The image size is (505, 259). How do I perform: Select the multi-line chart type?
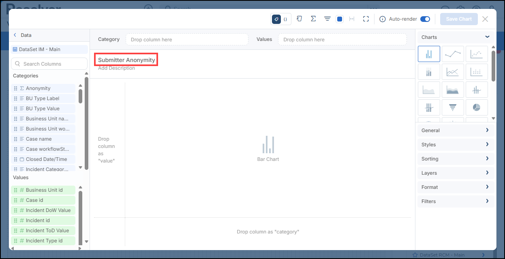[453, 72]
